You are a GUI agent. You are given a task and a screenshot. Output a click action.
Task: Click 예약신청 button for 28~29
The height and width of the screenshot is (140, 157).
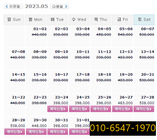coord(15,131)
